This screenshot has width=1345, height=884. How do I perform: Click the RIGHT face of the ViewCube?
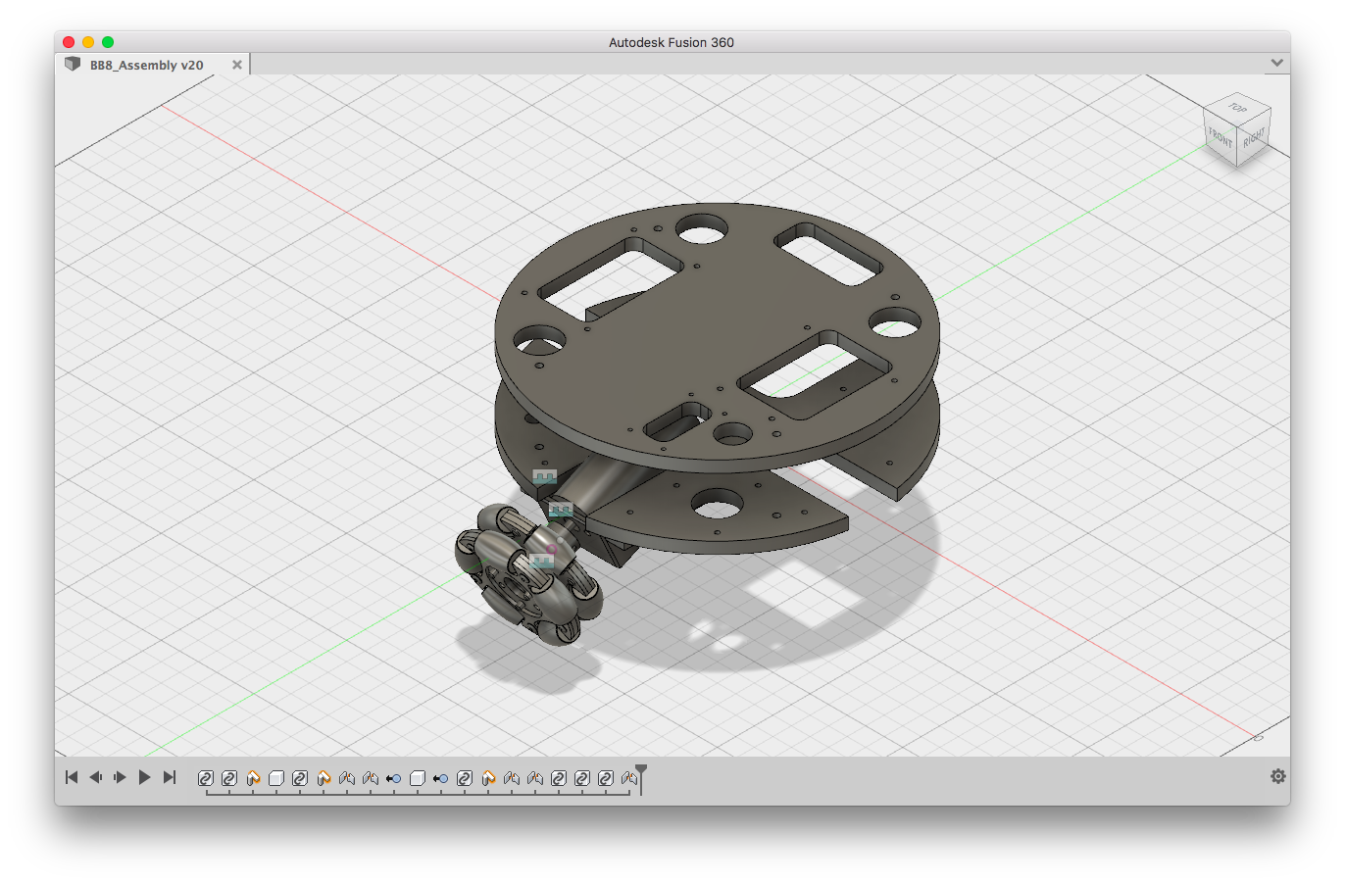(x=1254, y=138)
